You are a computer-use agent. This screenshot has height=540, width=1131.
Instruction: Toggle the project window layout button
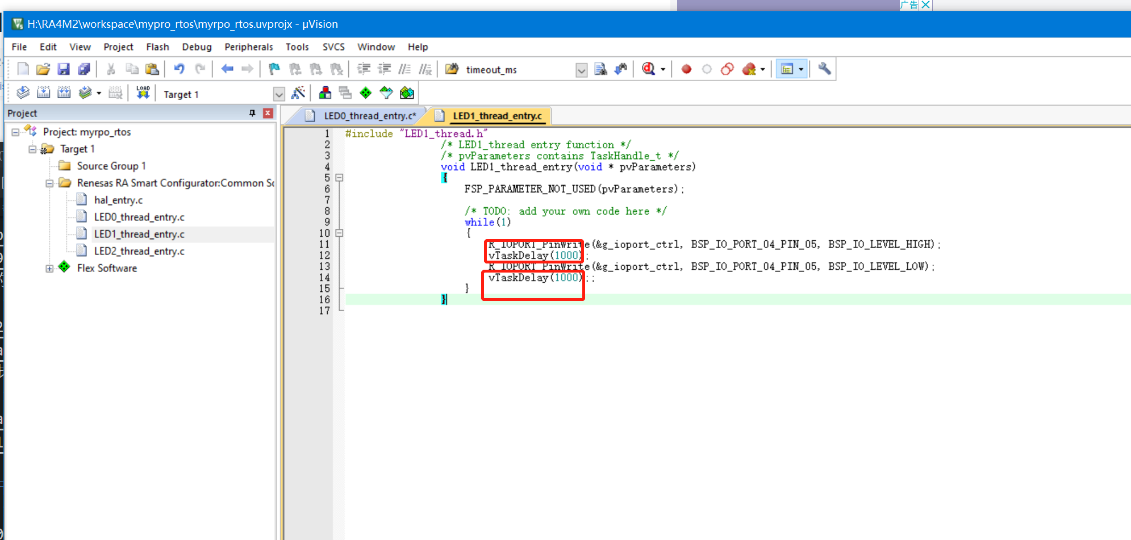[787, 69]
